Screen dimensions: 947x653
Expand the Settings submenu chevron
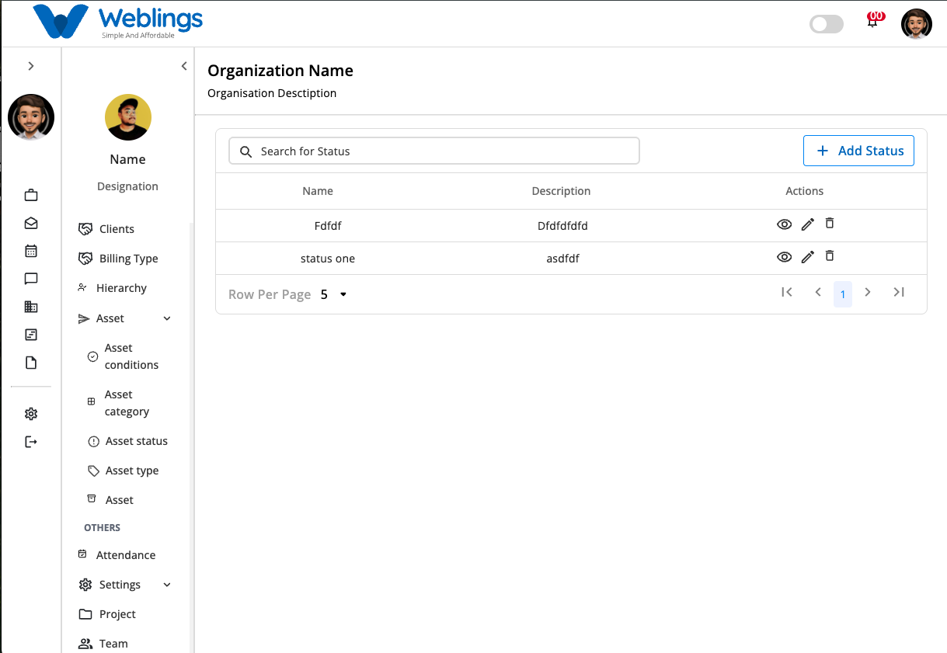pos(167,585)
